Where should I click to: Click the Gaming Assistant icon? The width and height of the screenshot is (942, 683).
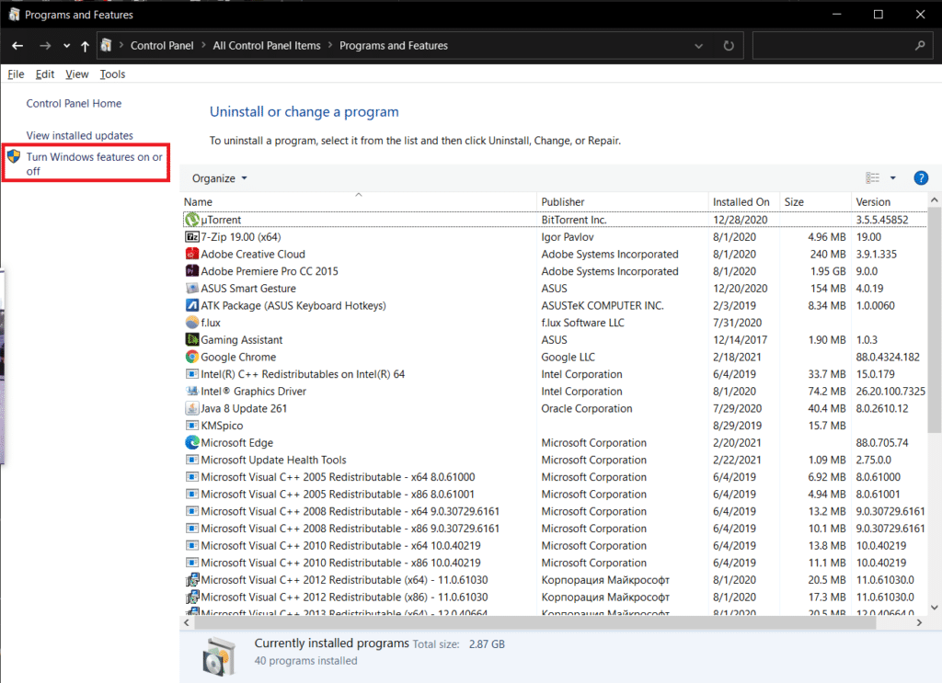click(x=191, y=340)
